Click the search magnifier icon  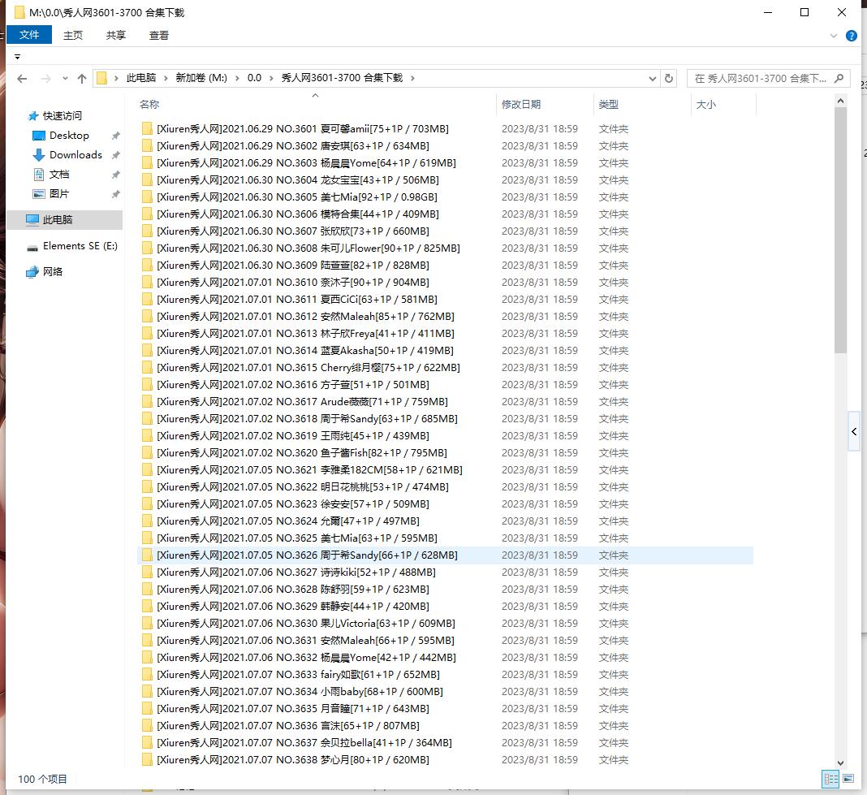(x=839, y=78)
